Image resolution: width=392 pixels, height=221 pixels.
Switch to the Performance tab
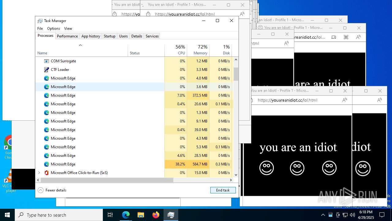(x=67, y=36)
